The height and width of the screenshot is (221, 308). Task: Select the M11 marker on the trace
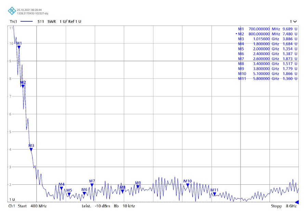(214, 194)
